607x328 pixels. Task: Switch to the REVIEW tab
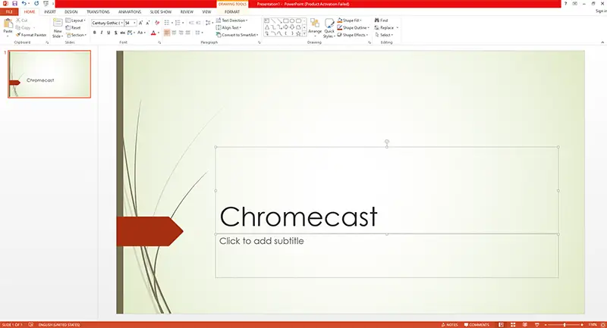click(x=187, y=12)
